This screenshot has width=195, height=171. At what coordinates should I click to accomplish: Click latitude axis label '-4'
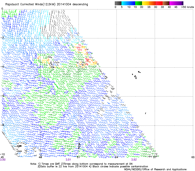(x=2, y=67)
